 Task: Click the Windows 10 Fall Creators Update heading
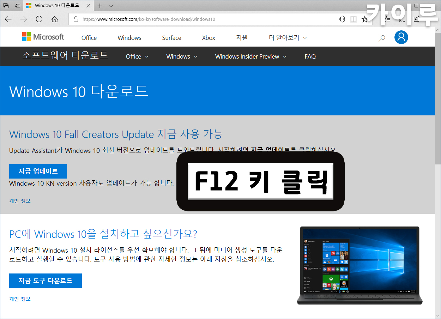tap(116, 134)
